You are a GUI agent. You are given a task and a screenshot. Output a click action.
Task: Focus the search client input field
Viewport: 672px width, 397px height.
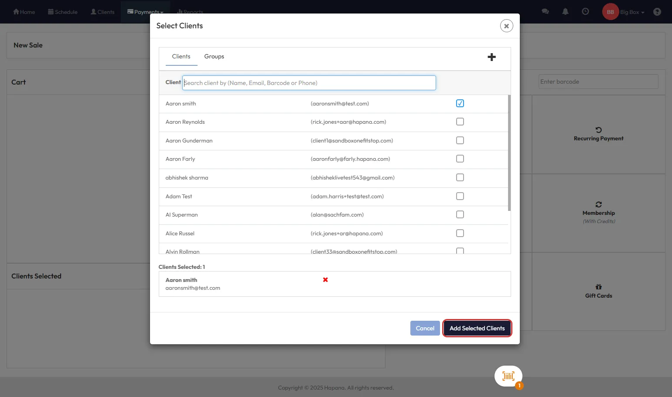[309, 83]
